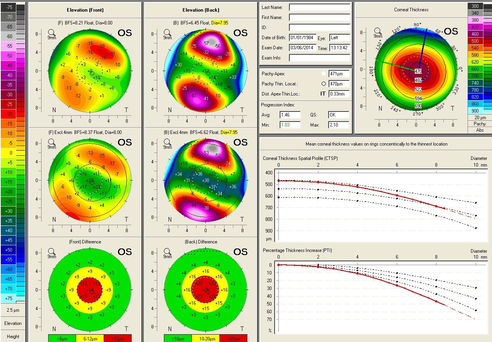
Task: Click the Abs button under thickness scale
Action: 480,130
